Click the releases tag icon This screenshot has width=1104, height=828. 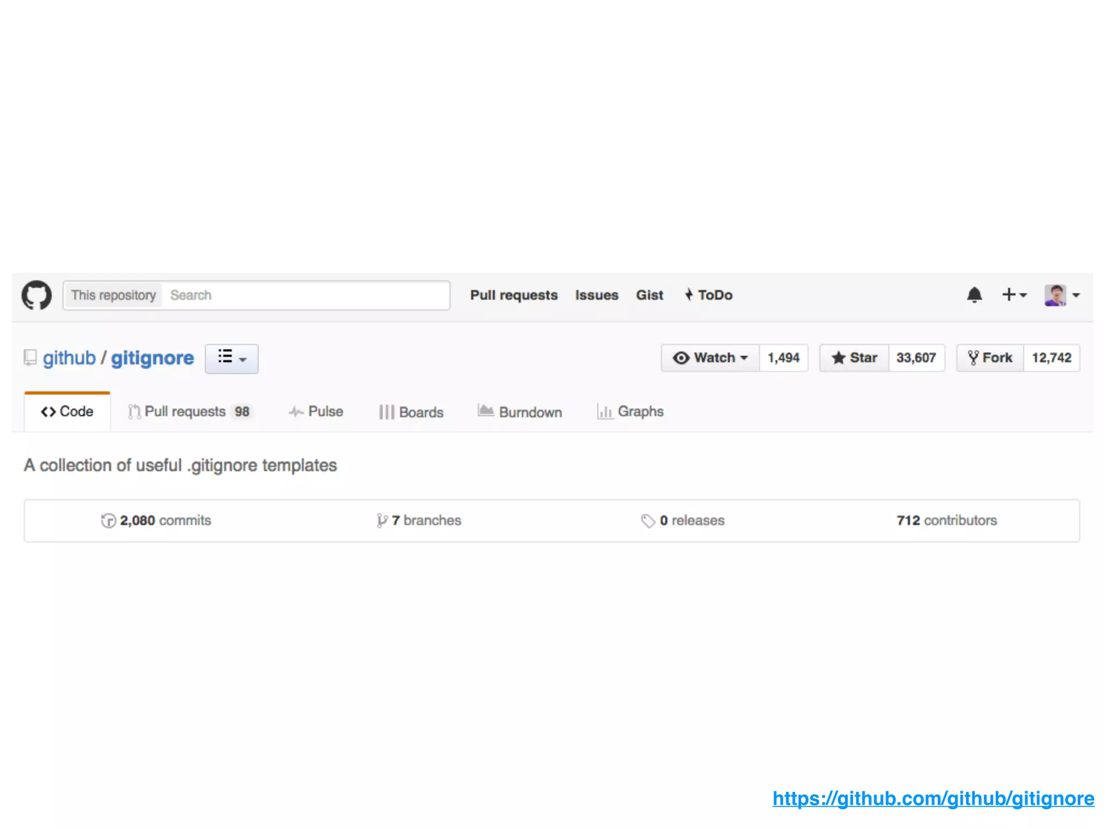pos(647,521)
